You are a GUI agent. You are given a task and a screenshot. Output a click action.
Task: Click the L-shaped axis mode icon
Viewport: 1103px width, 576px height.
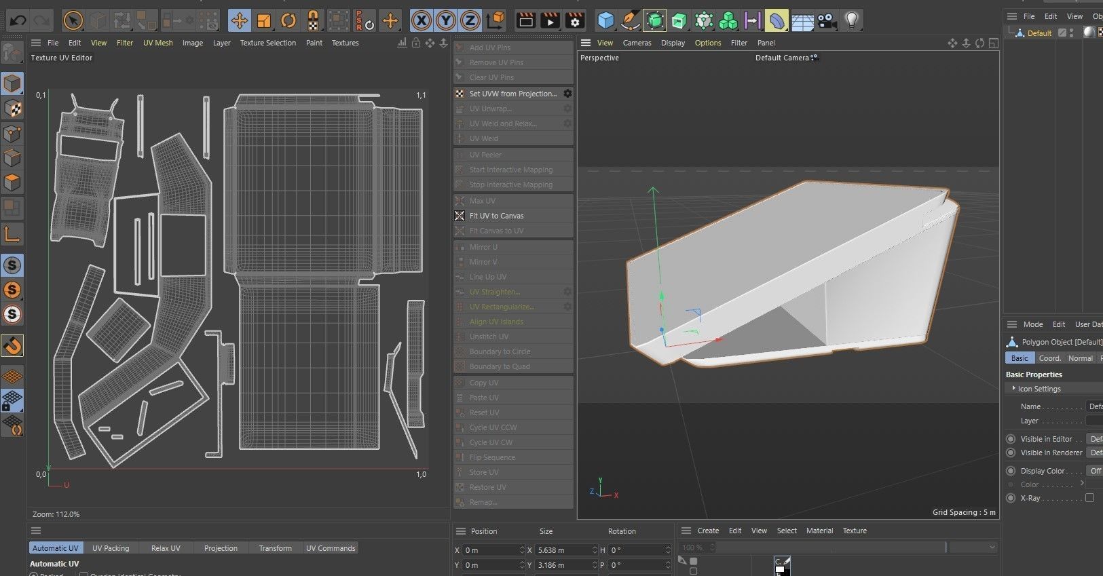coord(12,234)
